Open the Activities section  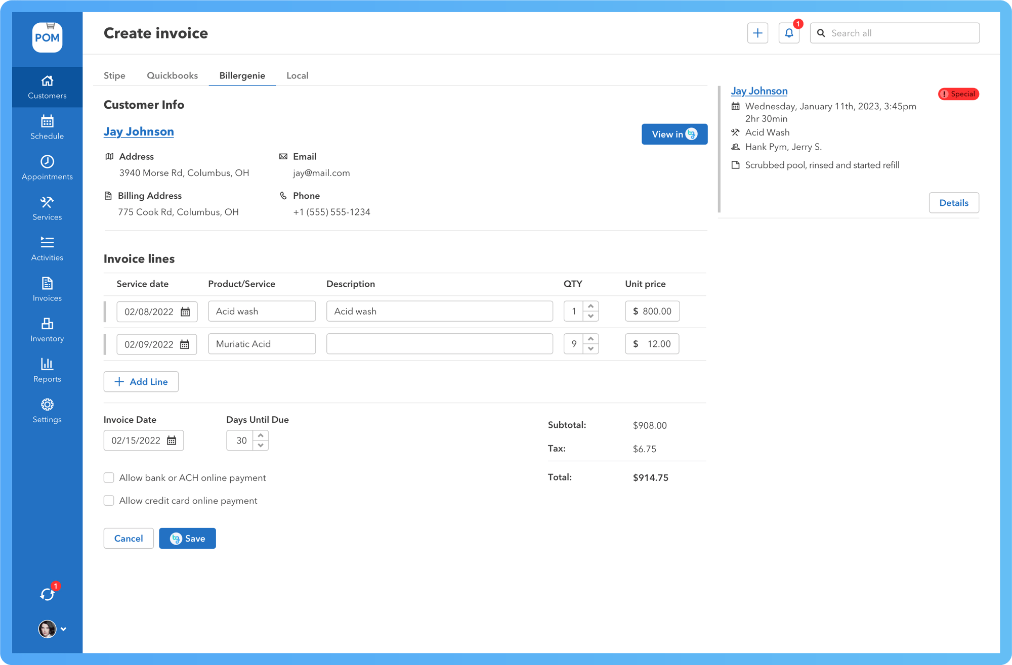(47, 248)
